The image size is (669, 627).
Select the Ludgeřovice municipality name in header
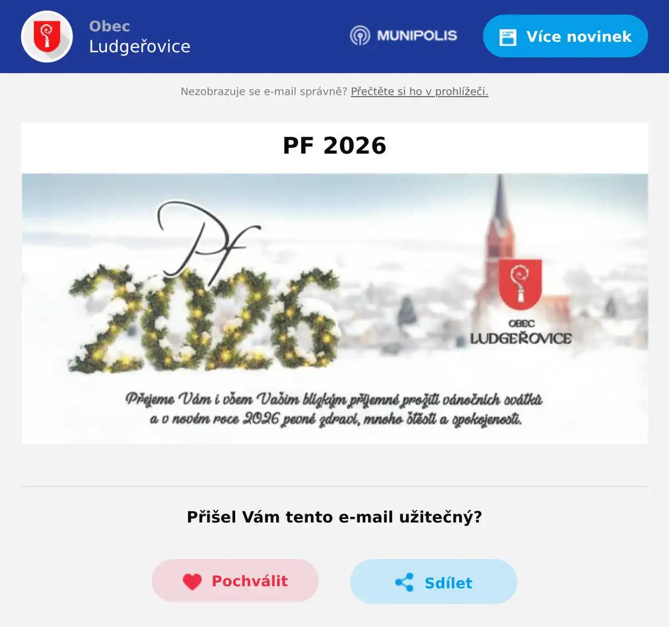140,46
